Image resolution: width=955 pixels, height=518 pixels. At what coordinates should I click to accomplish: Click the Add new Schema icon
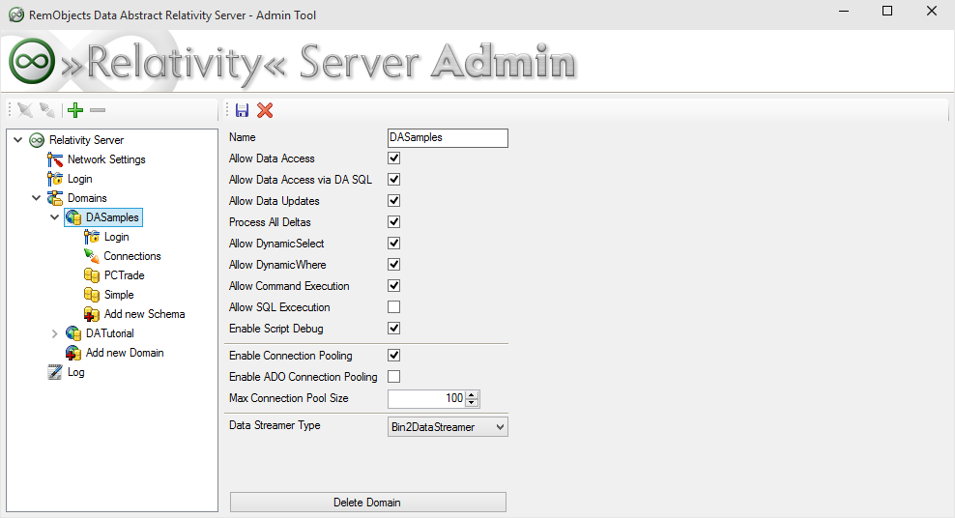[x=92, y=314]
